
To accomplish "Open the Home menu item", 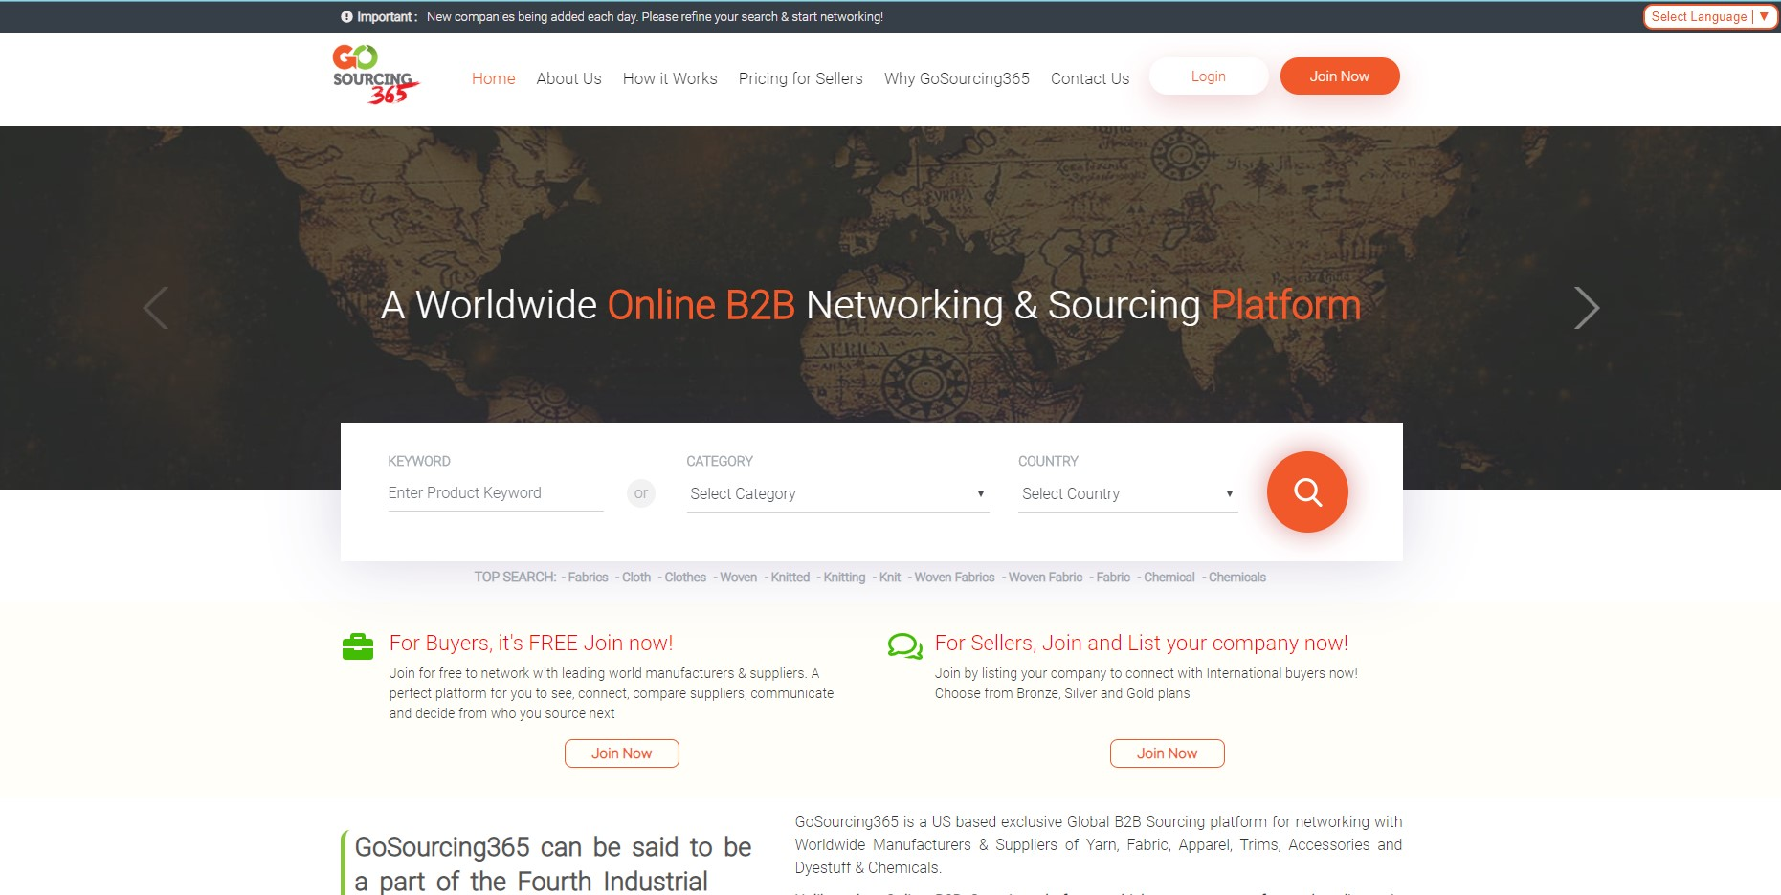I will click(x=494, y=78).
